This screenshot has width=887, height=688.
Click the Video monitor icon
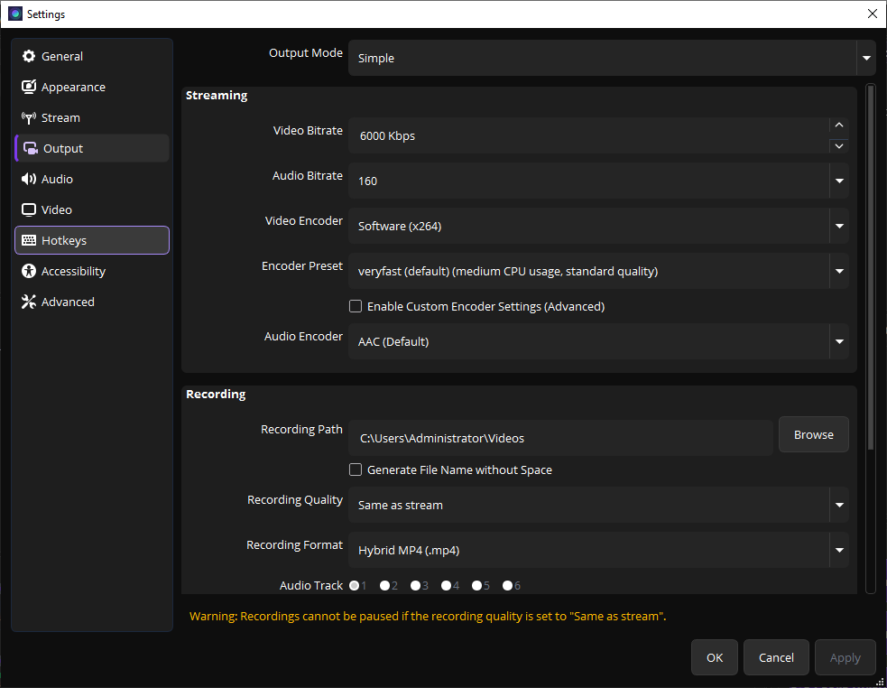point(28,209)
